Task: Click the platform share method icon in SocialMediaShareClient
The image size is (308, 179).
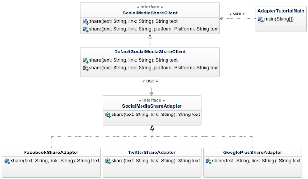Action: 86,29
